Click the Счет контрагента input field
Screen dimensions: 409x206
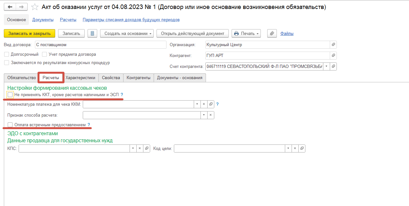tap(264, 66)
